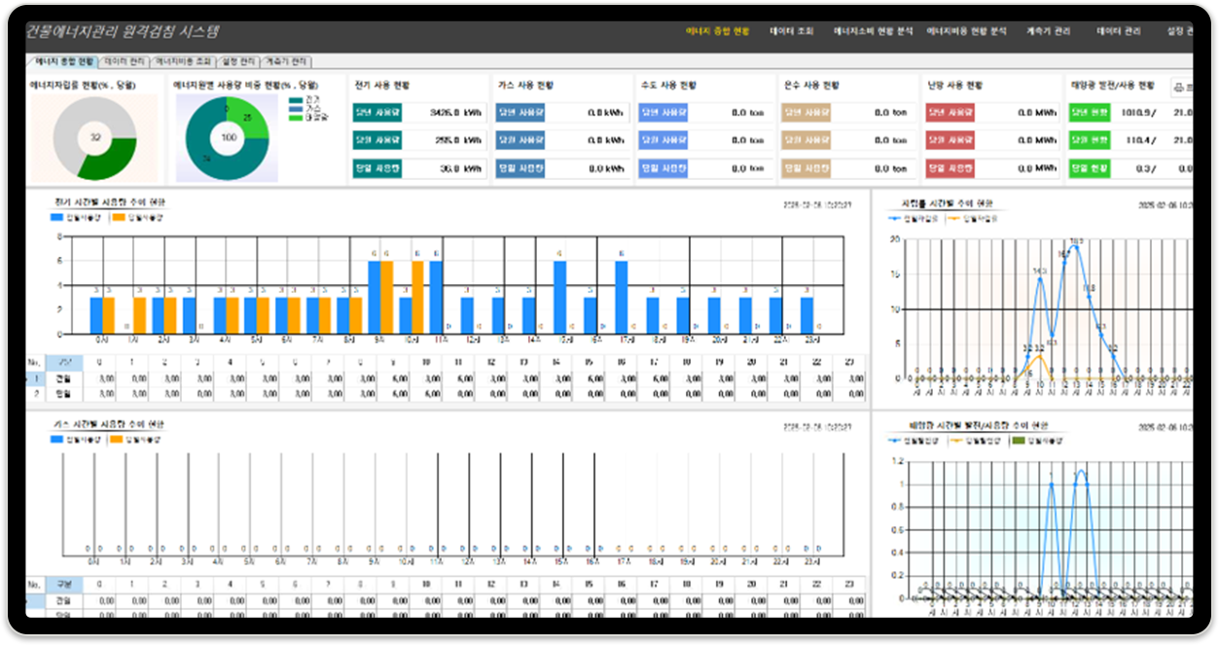Open 데이터 조회 in top navigation

pyautogui.click(x=791, y=31)
